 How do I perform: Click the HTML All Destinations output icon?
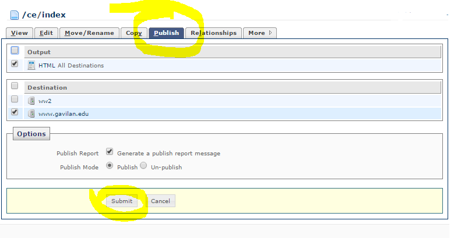(31, 65)
